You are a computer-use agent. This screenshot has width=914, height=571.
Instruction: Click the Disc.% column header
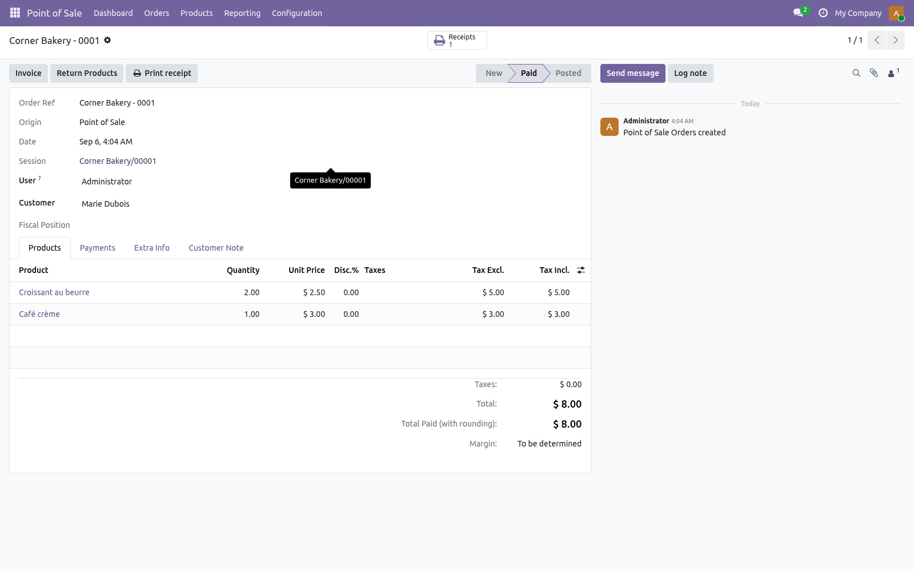[346, 270]
